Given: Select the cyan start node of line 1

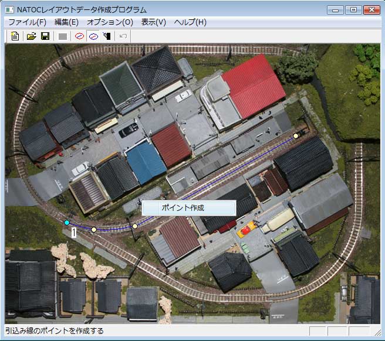Looking at the screenshot, I should [67, 223].
